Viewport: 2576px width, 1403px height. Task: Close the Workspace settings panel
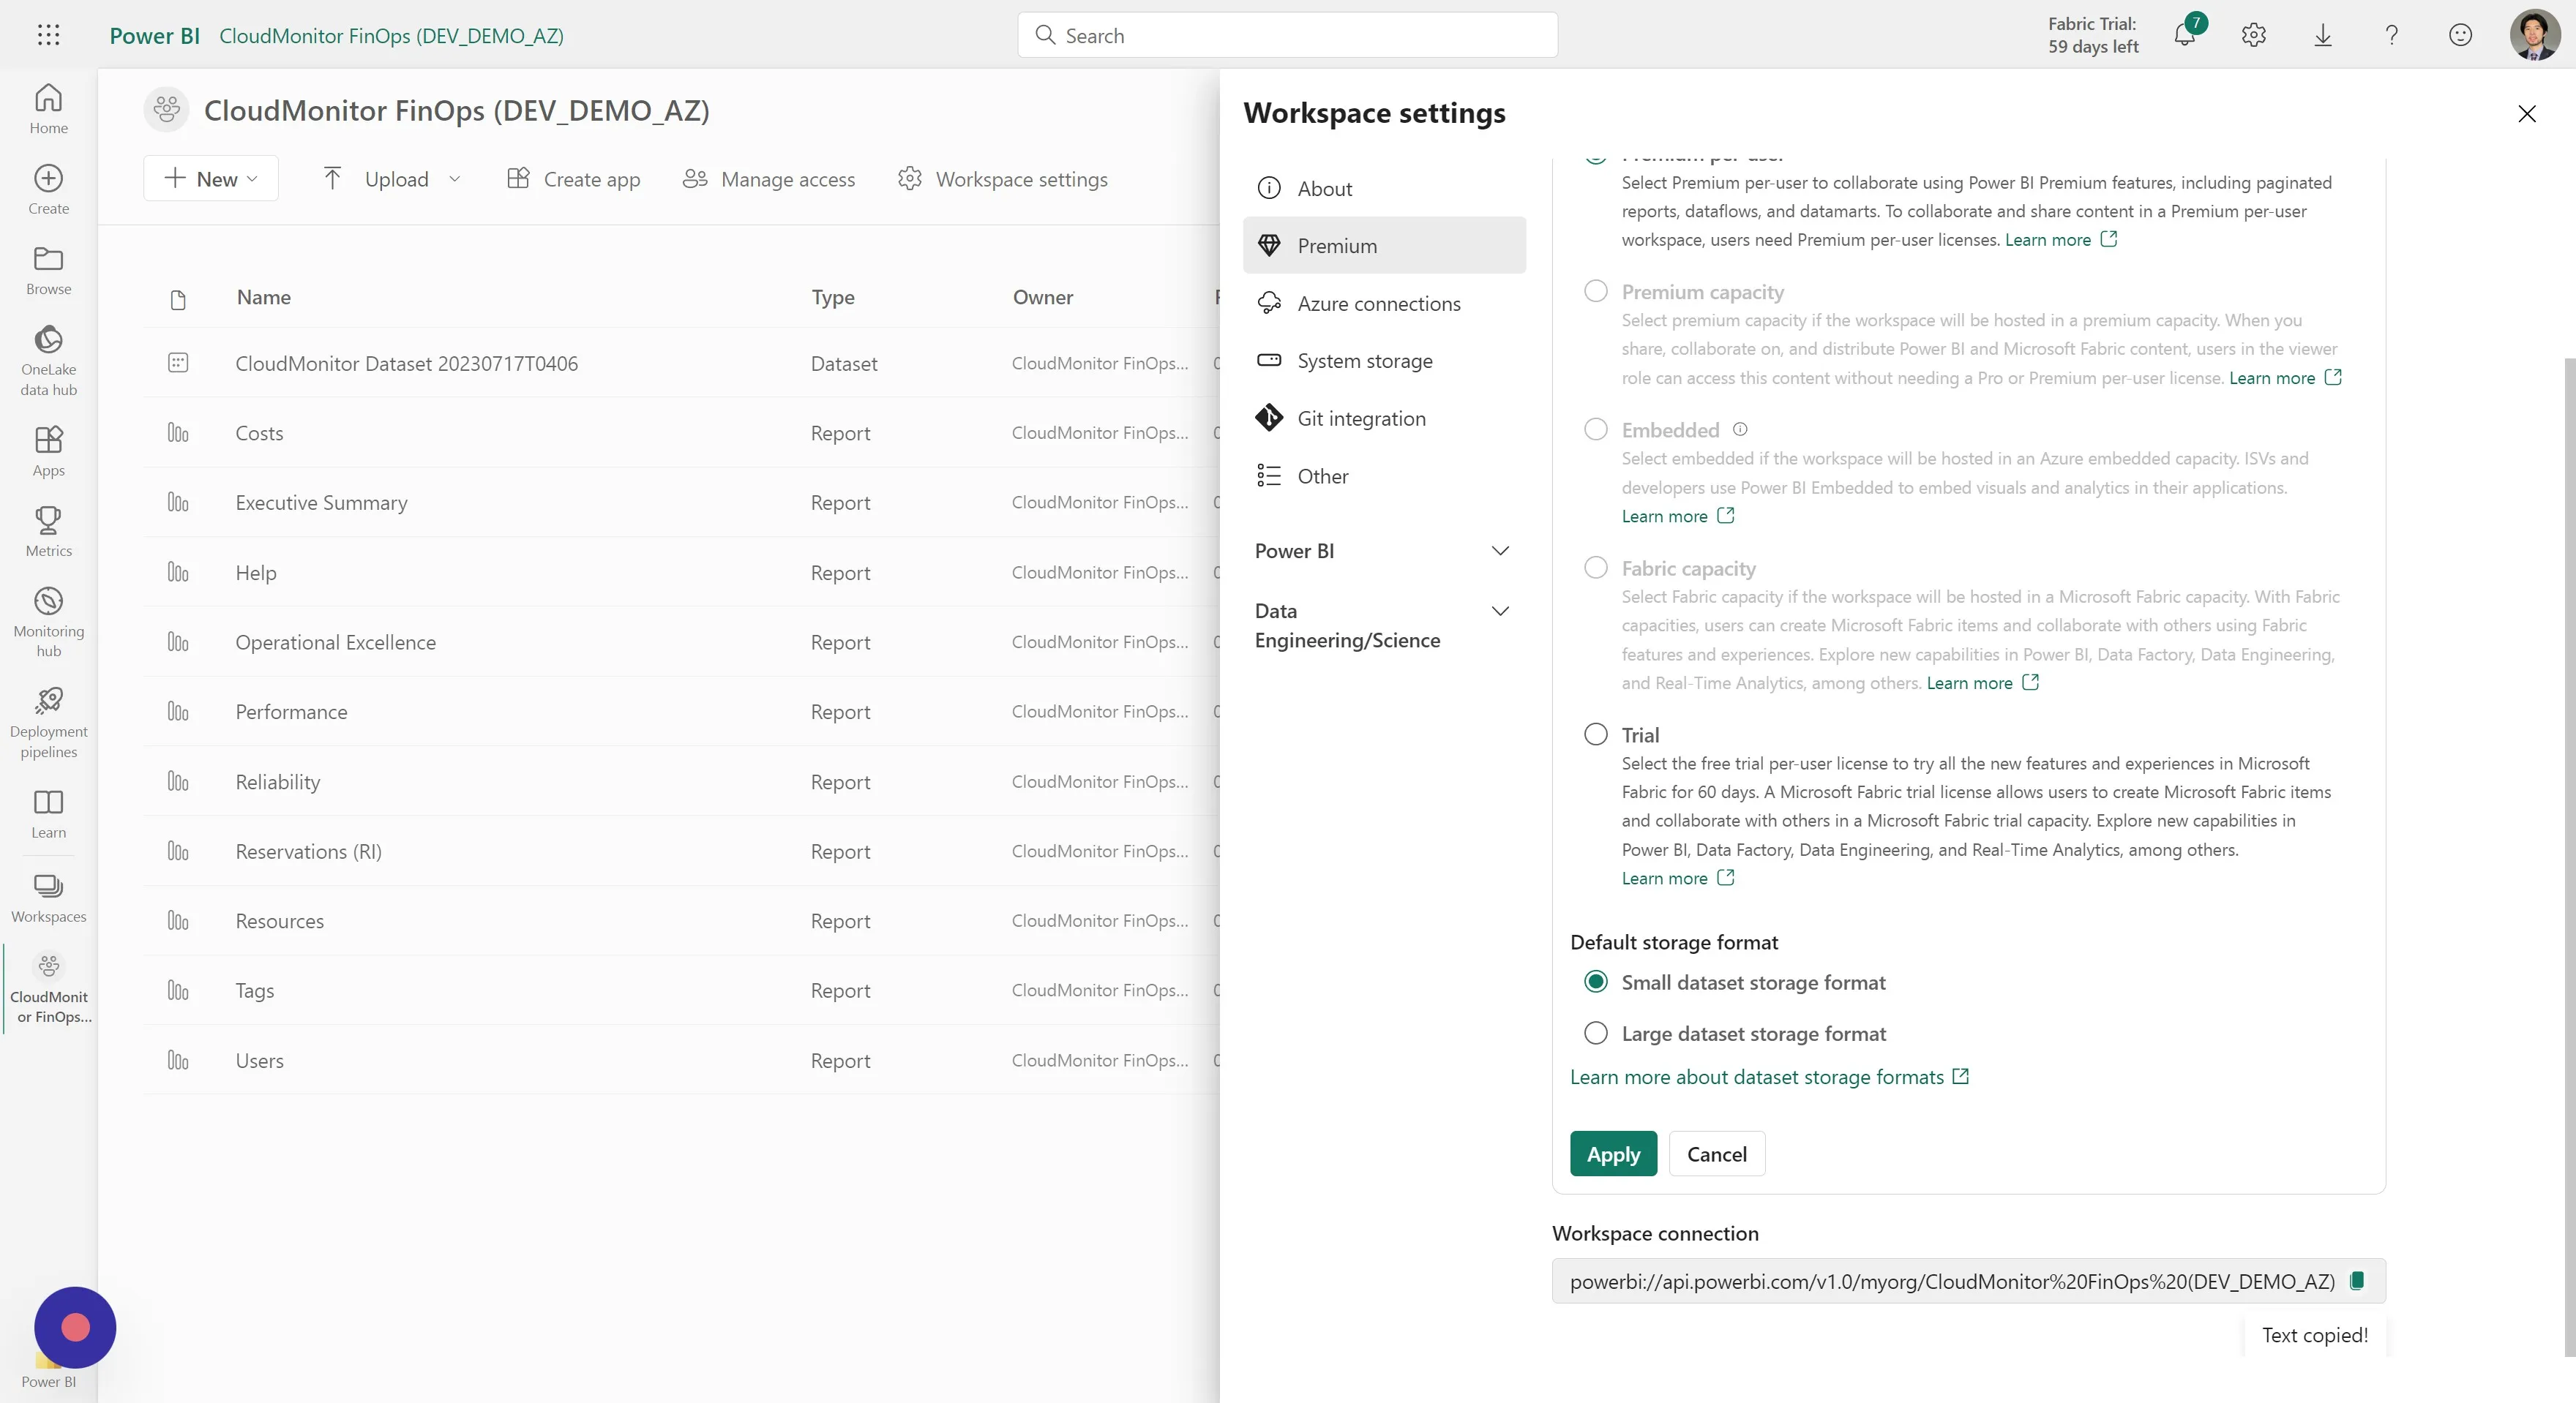pyautogui.click(x=2527, y=114)
